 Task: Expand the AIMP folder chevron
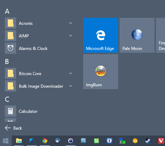click(x=71, y=36)
